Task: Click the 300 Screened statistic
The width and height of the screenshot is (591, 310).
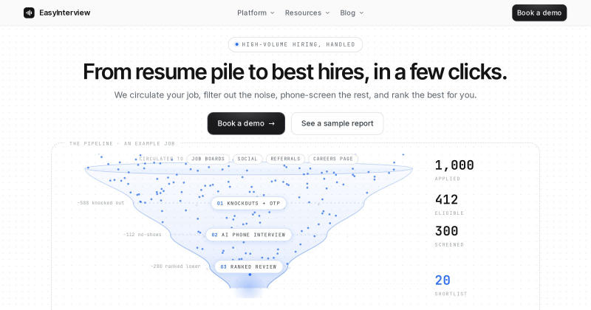Action: [x=449, y=235]
